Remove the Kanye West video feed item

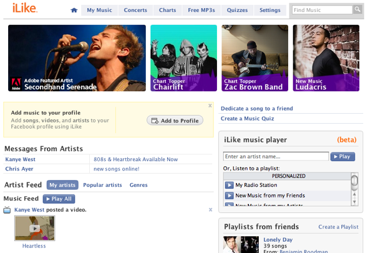click(x=211, y=209)
